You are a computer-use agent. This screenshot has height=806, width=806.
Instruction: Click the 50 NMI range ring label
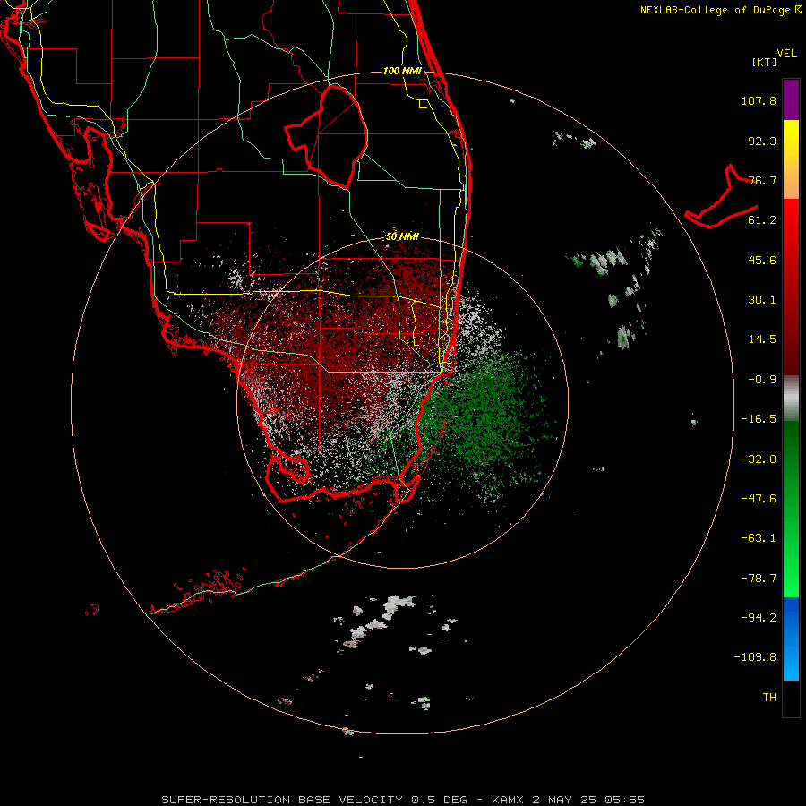click(x=402, y=237)
